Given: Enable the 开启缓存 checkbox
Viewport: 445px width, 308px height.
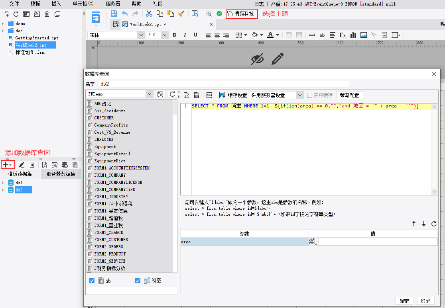Looking at the screenshot, I should click(x=310, y=95).
